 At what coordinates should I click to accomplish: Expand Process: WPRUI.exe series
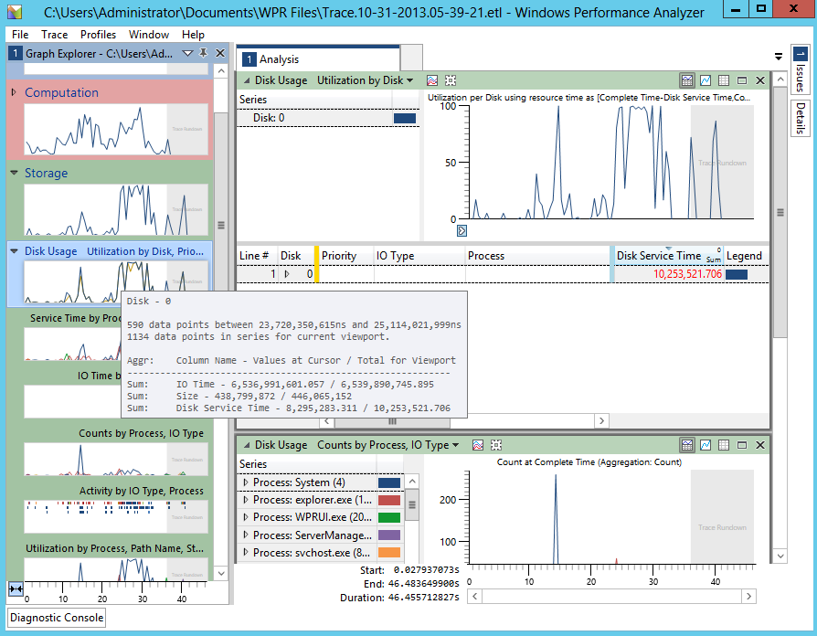tap(246, 517)
